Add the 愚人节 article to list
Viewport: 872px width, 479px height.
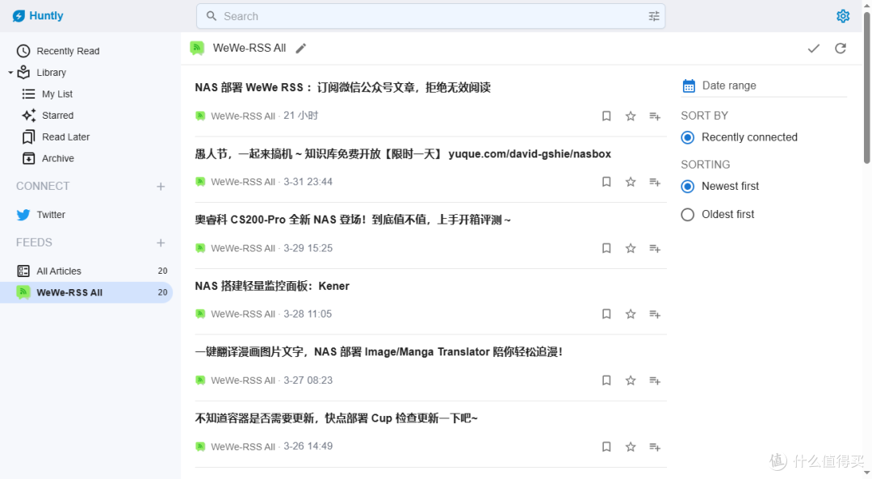click(655, 182)
